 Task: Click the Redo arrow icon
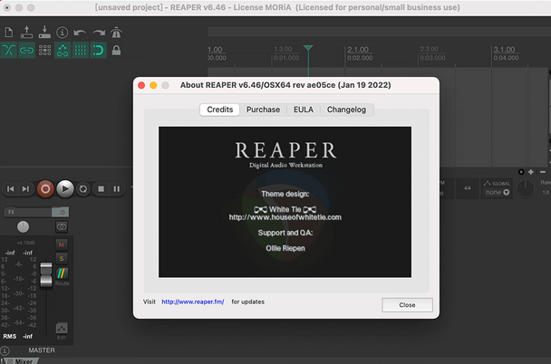click(99, 33)
